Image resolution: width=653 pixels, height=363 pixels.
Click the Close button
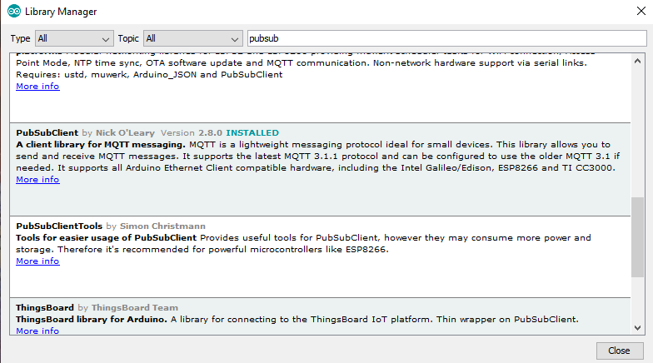pyautogui.click(x=620, y=351)
